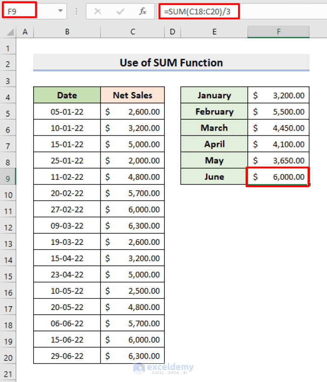Viewport: 327px width, 382px height.
Task: Select the date cell 11-02-22
Action: (67, 177)
